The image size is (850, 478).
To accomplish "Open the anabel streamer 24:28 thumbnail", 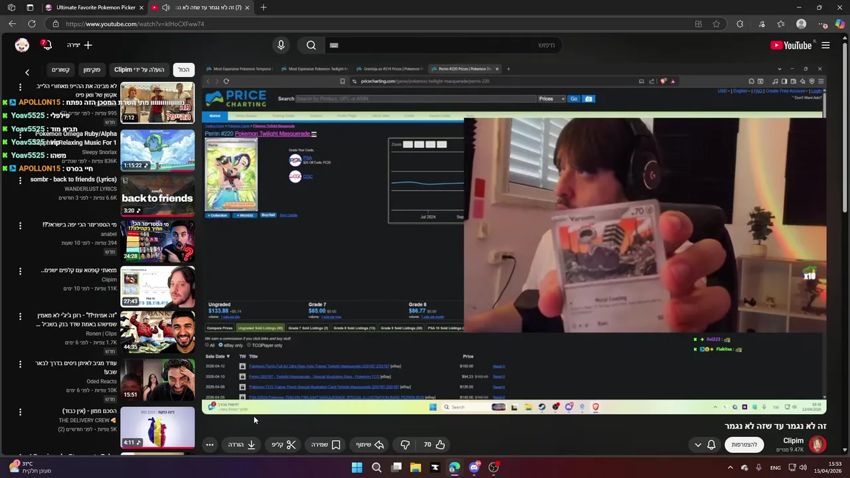I will pyautogui.click(x=157, y=241).
